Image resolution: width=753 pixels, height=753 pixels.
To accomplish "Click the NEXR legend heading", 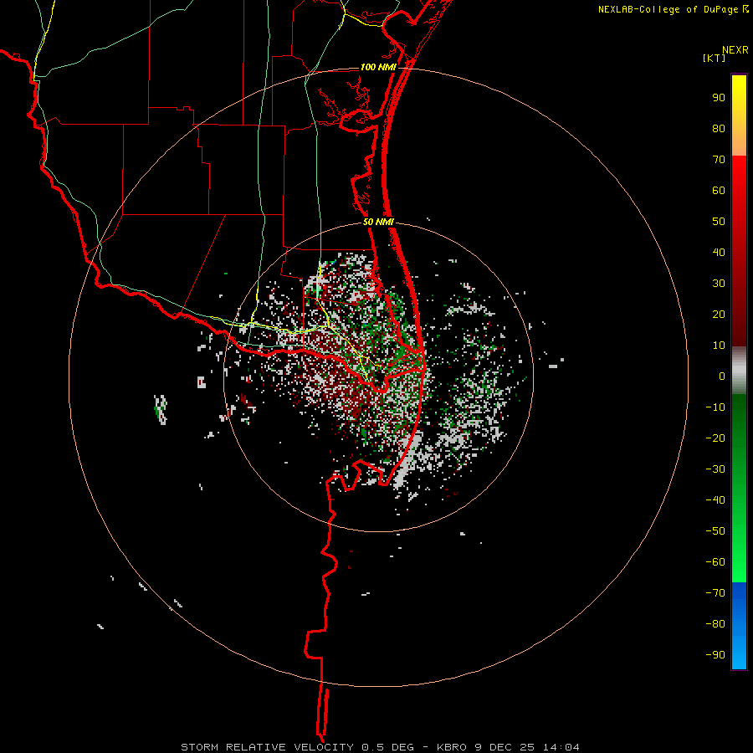I will click(x=735, y=50).
